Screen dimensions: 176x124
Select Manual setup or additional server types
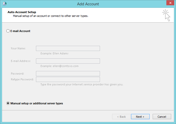[8, 103]
